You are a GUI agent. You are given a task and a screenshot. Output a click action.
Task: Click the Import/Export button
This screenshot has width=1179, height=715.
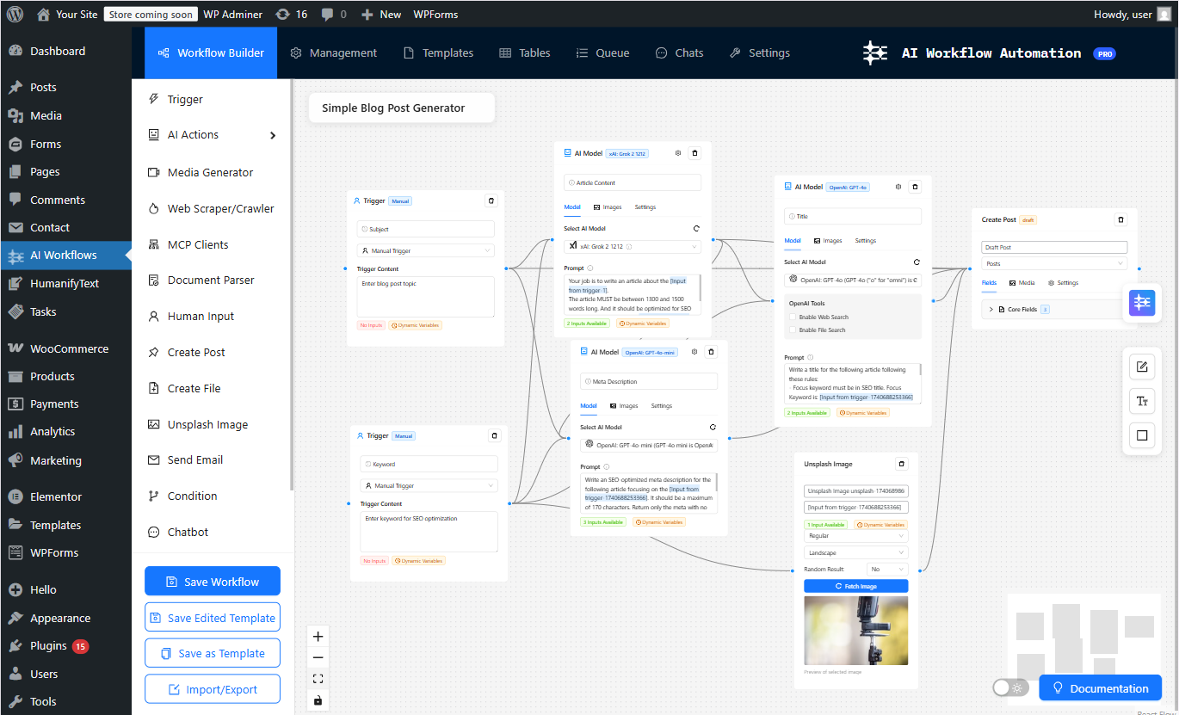point(213,689)
